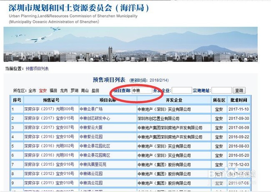Focus the 开发企业 input field
Viewport: 271px width, 192px height.
[182, 91]
